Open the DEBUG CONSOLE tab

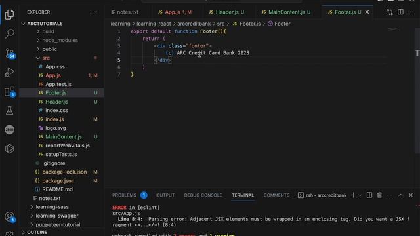coord(203,195)
